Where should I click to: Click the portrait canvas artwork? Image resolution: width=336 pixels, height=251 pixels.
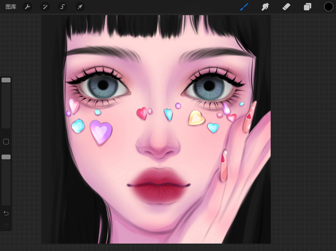[156, 129]
